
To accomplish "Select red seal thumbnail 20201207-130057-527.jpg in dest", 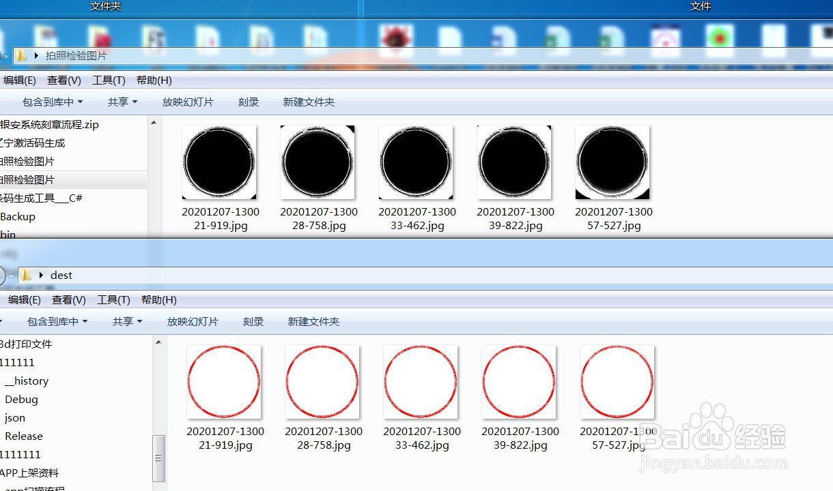I will (617, 382).
